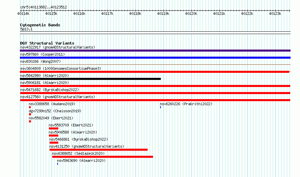Click the red nsv5583709 variant bar
This screenshot has height=177, width=300.
[54, 128]
